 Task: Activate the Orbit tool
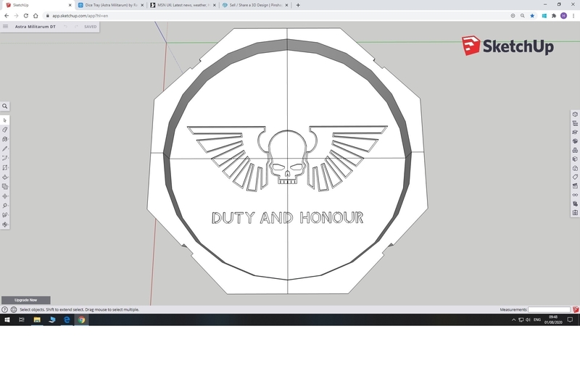click(5, 225)
